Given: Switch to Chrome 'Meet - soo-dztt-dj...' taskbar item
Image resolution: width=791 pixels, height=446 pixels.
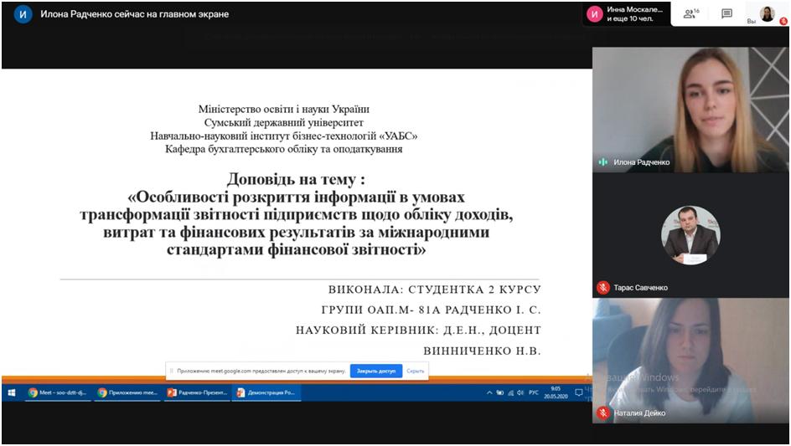Looking at the screenshot, I should pos(58,392).
